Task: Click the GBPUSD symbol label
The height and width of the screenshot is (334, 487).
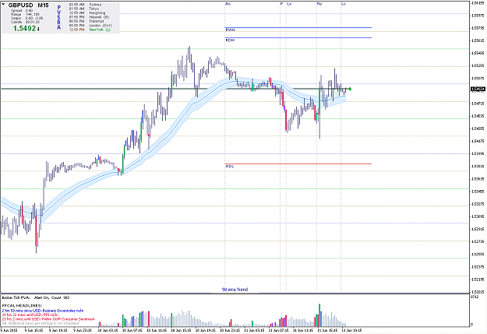Action: (x=20, y=5)
